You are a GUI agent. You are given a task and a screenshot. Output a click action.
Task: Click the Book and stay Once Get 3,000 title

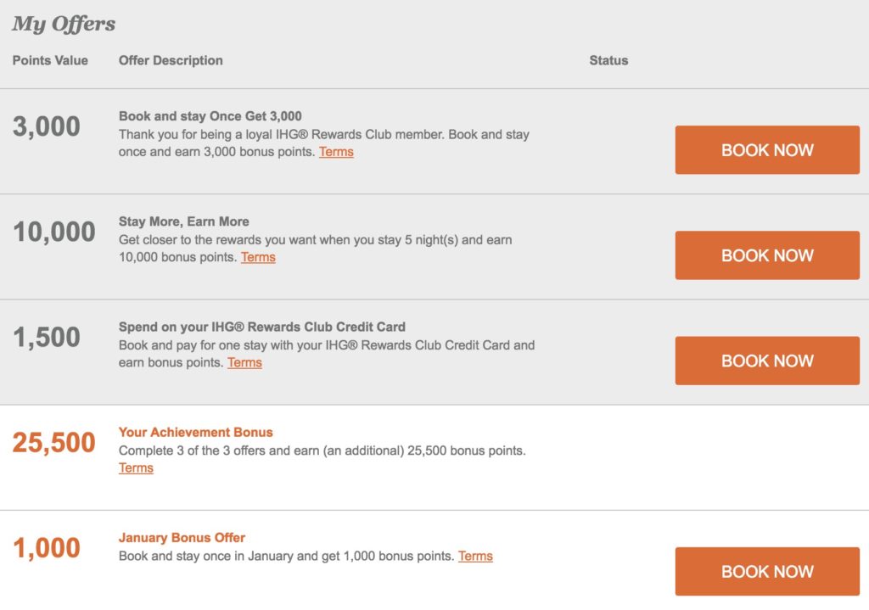(210, 116)
